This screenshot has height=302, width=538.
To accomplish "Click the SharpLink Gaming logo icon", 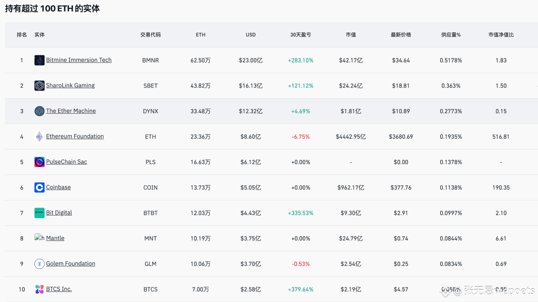I will click(x=40, y=86).
